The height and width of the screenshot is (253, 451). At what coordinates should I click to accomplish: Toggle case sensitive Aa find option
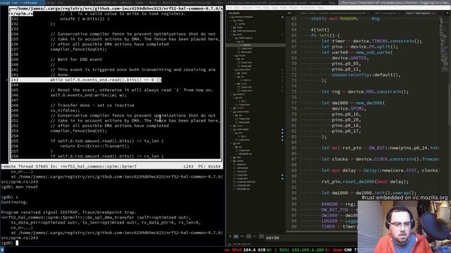tap(236, 237)
